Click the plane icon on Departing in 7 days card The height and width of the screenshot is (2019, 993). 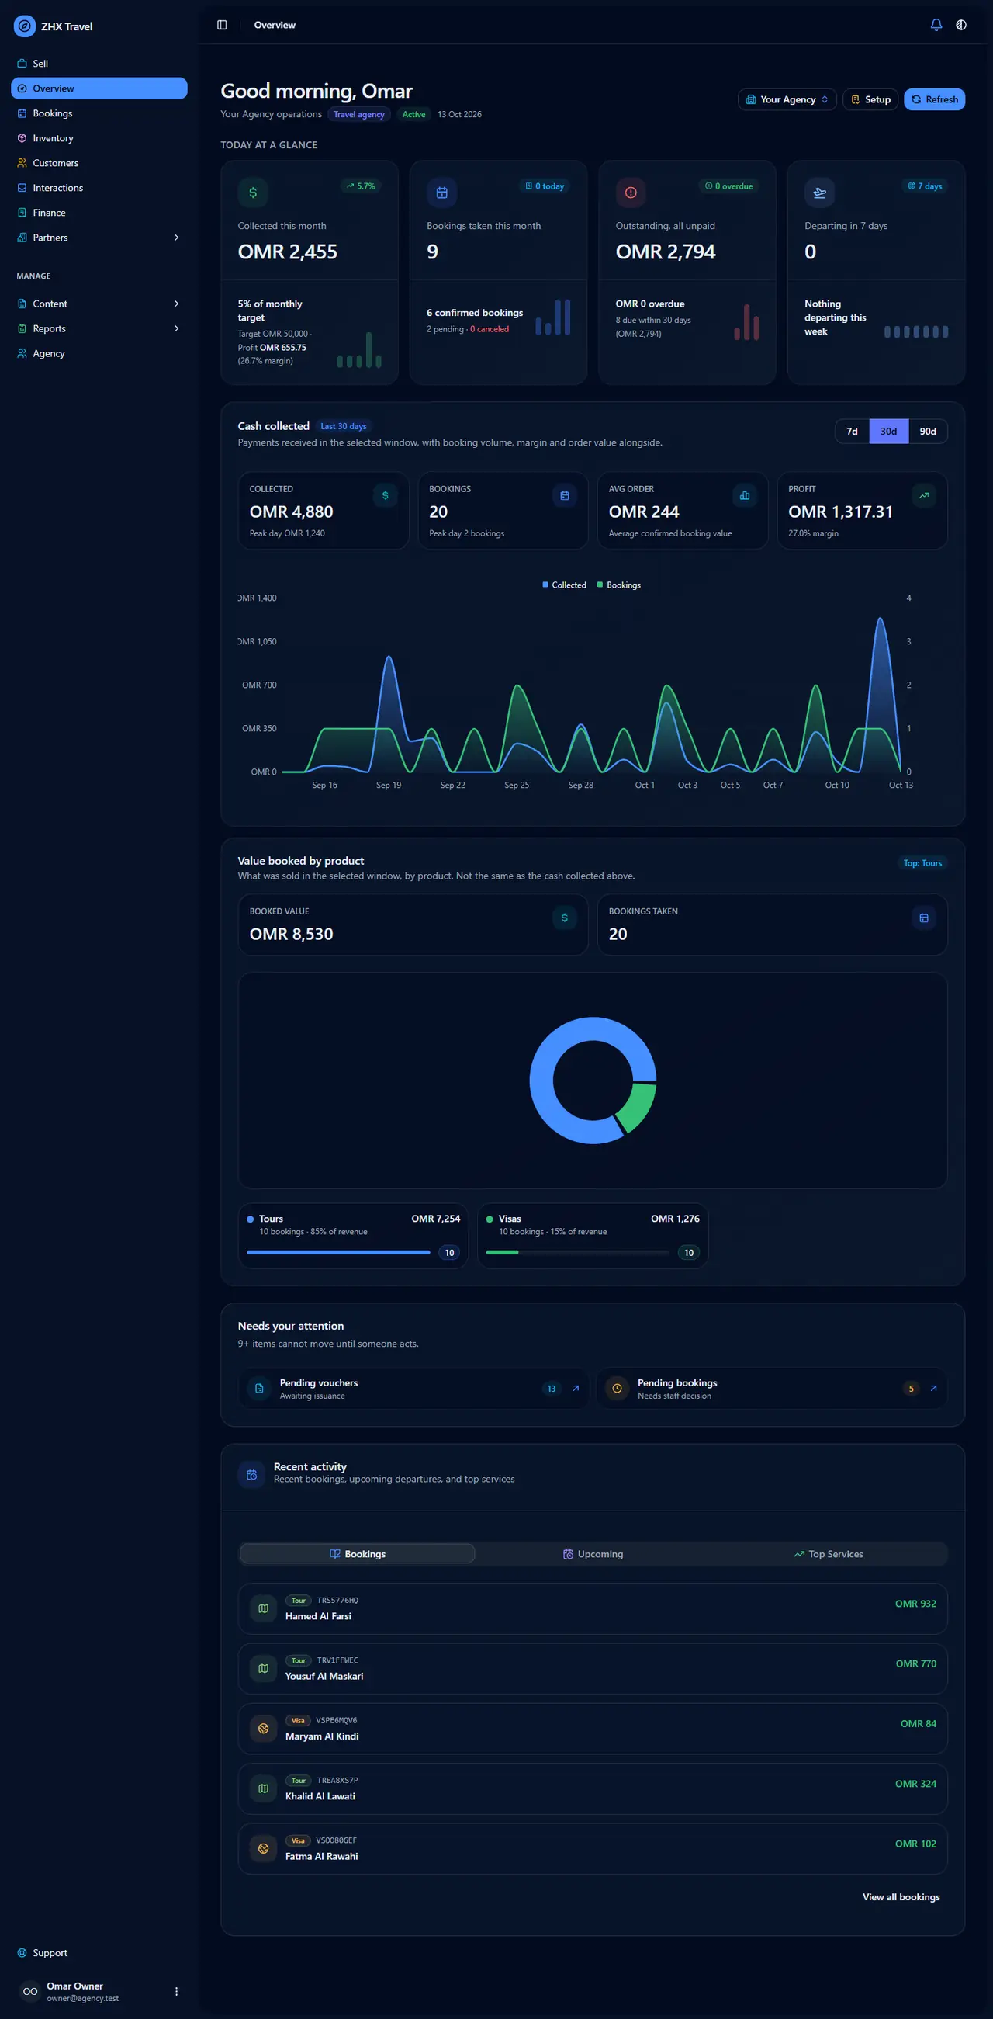pyautogui.click(x=819, y=192)
